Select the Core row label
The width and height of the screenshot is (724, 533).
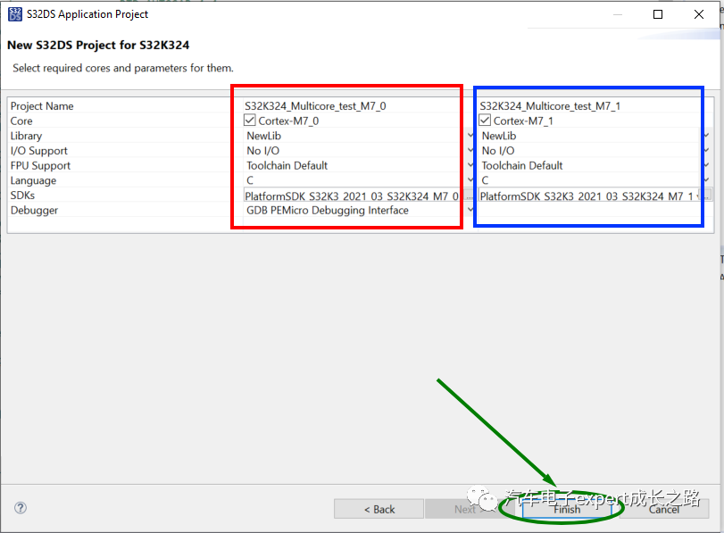[x=21, y=121]
